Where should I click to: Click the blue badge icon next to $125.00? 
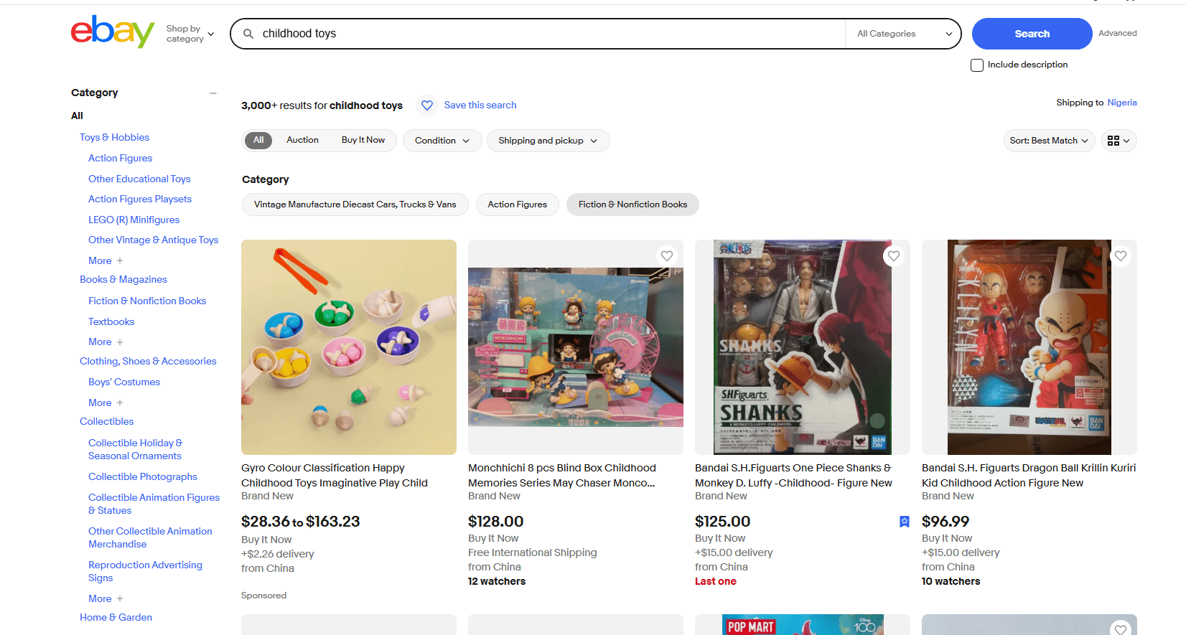[x=905, y=522]
